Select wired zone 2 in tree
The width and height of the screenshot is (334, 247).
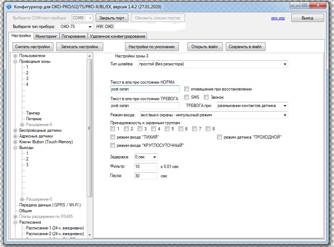27,73
